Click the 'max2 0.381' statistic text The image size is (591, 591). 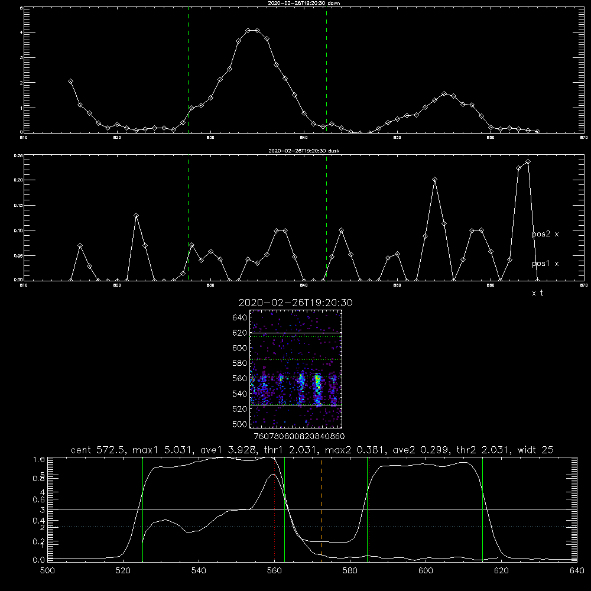[x=356, y=450]
